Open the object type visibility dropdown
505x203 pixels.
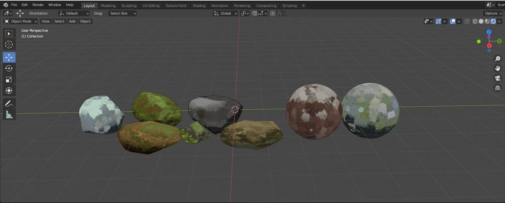tap(428, 22)
